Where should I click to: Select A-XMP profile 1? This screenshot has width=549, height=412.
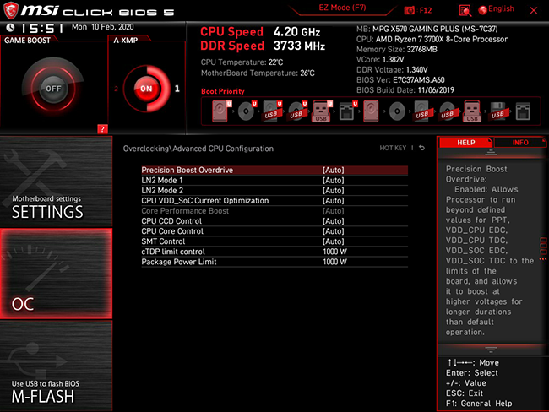click(177, 89)
